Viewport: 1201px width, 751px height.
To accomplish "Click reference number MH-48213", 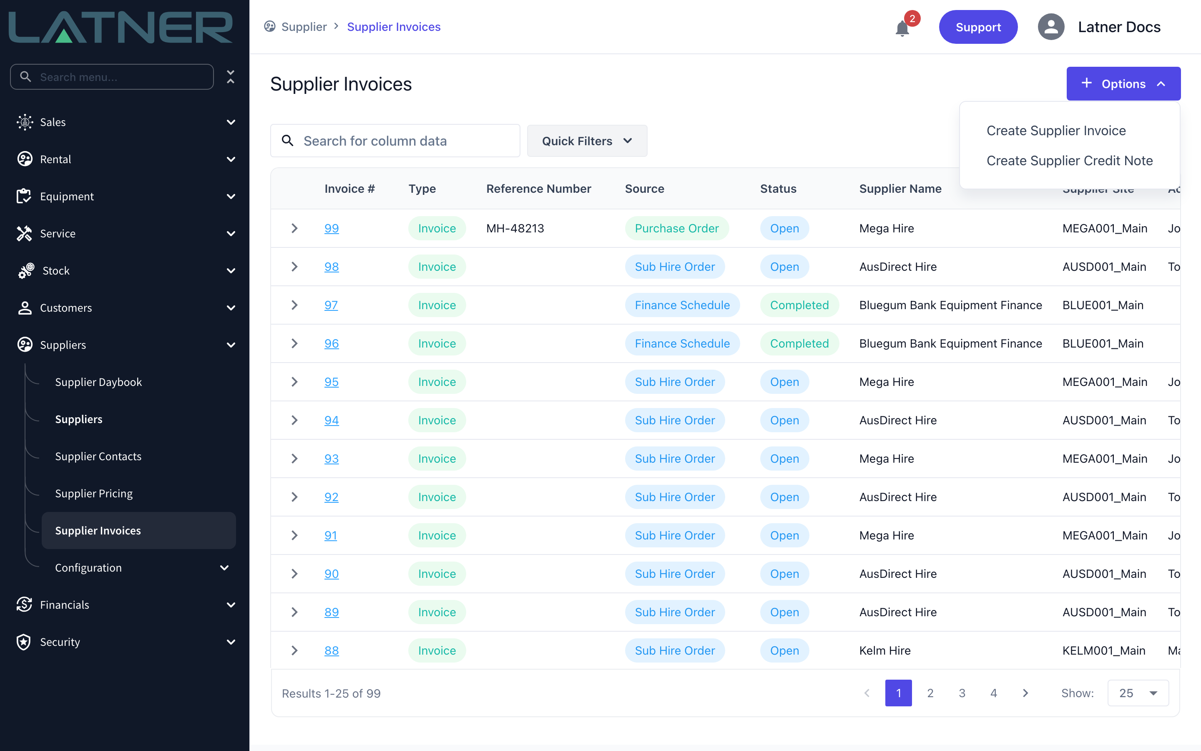I will (x=515, y=228).
